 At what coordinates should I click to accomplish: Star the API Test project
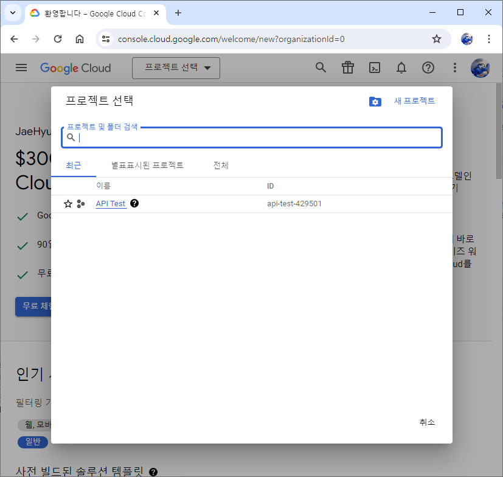tap(68, 204)
